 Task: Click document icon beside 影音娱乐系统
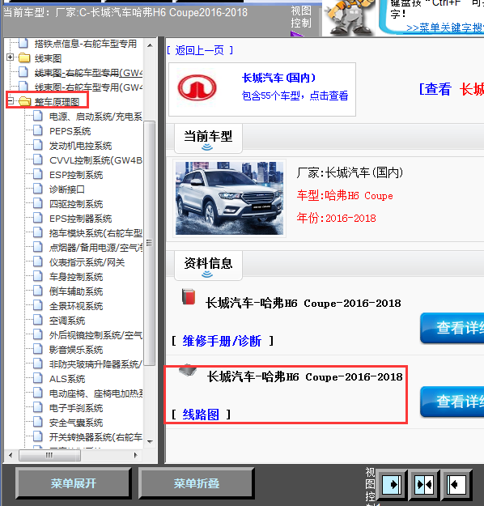click(38, 349)
